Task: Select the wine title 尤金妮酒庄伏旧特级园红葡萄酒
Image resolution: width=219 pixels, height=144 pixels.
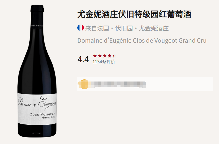Action: [x=134, y=14]
